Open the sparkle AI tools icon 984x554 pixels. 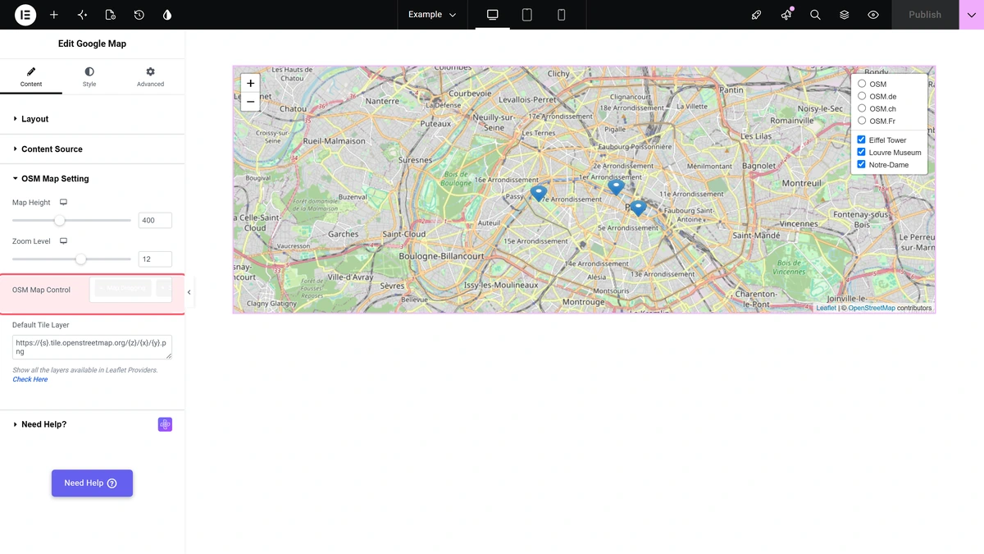[x=82, y=15]
